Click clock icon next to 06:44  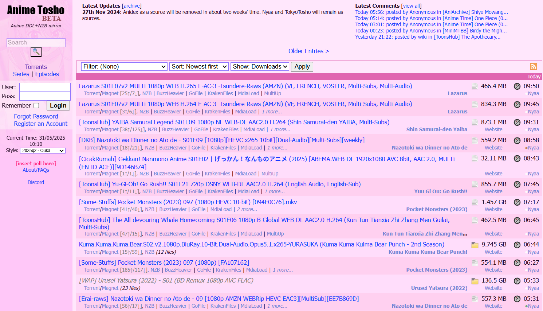(x=517, y=245)
